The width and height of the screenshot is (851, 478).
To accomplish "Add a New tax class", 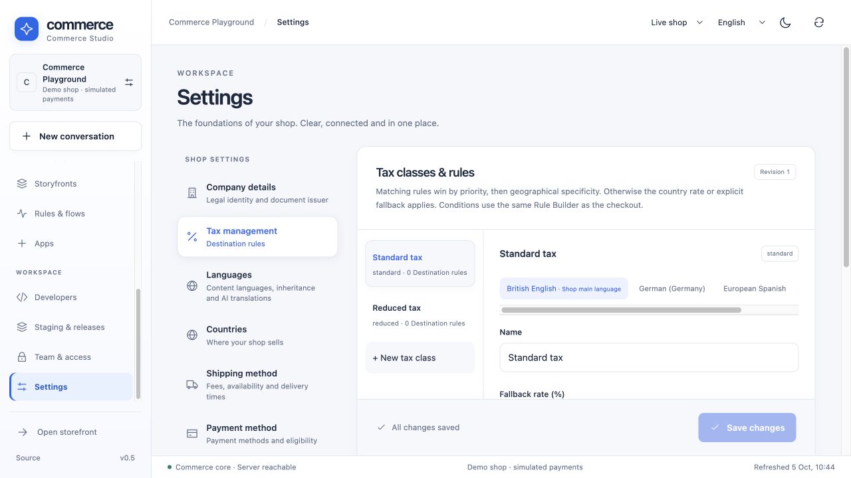I will [x=420, y=358].
